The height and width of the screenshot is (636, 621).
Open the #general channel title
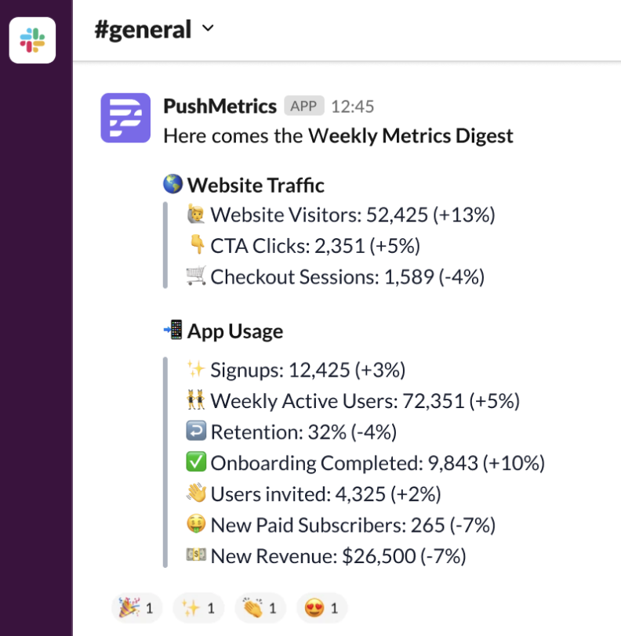tap(143, 30)
